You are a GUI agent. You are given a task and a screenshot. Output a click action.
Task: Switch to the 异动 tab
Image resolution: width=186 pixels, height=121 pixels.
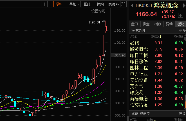pos(169,24)
